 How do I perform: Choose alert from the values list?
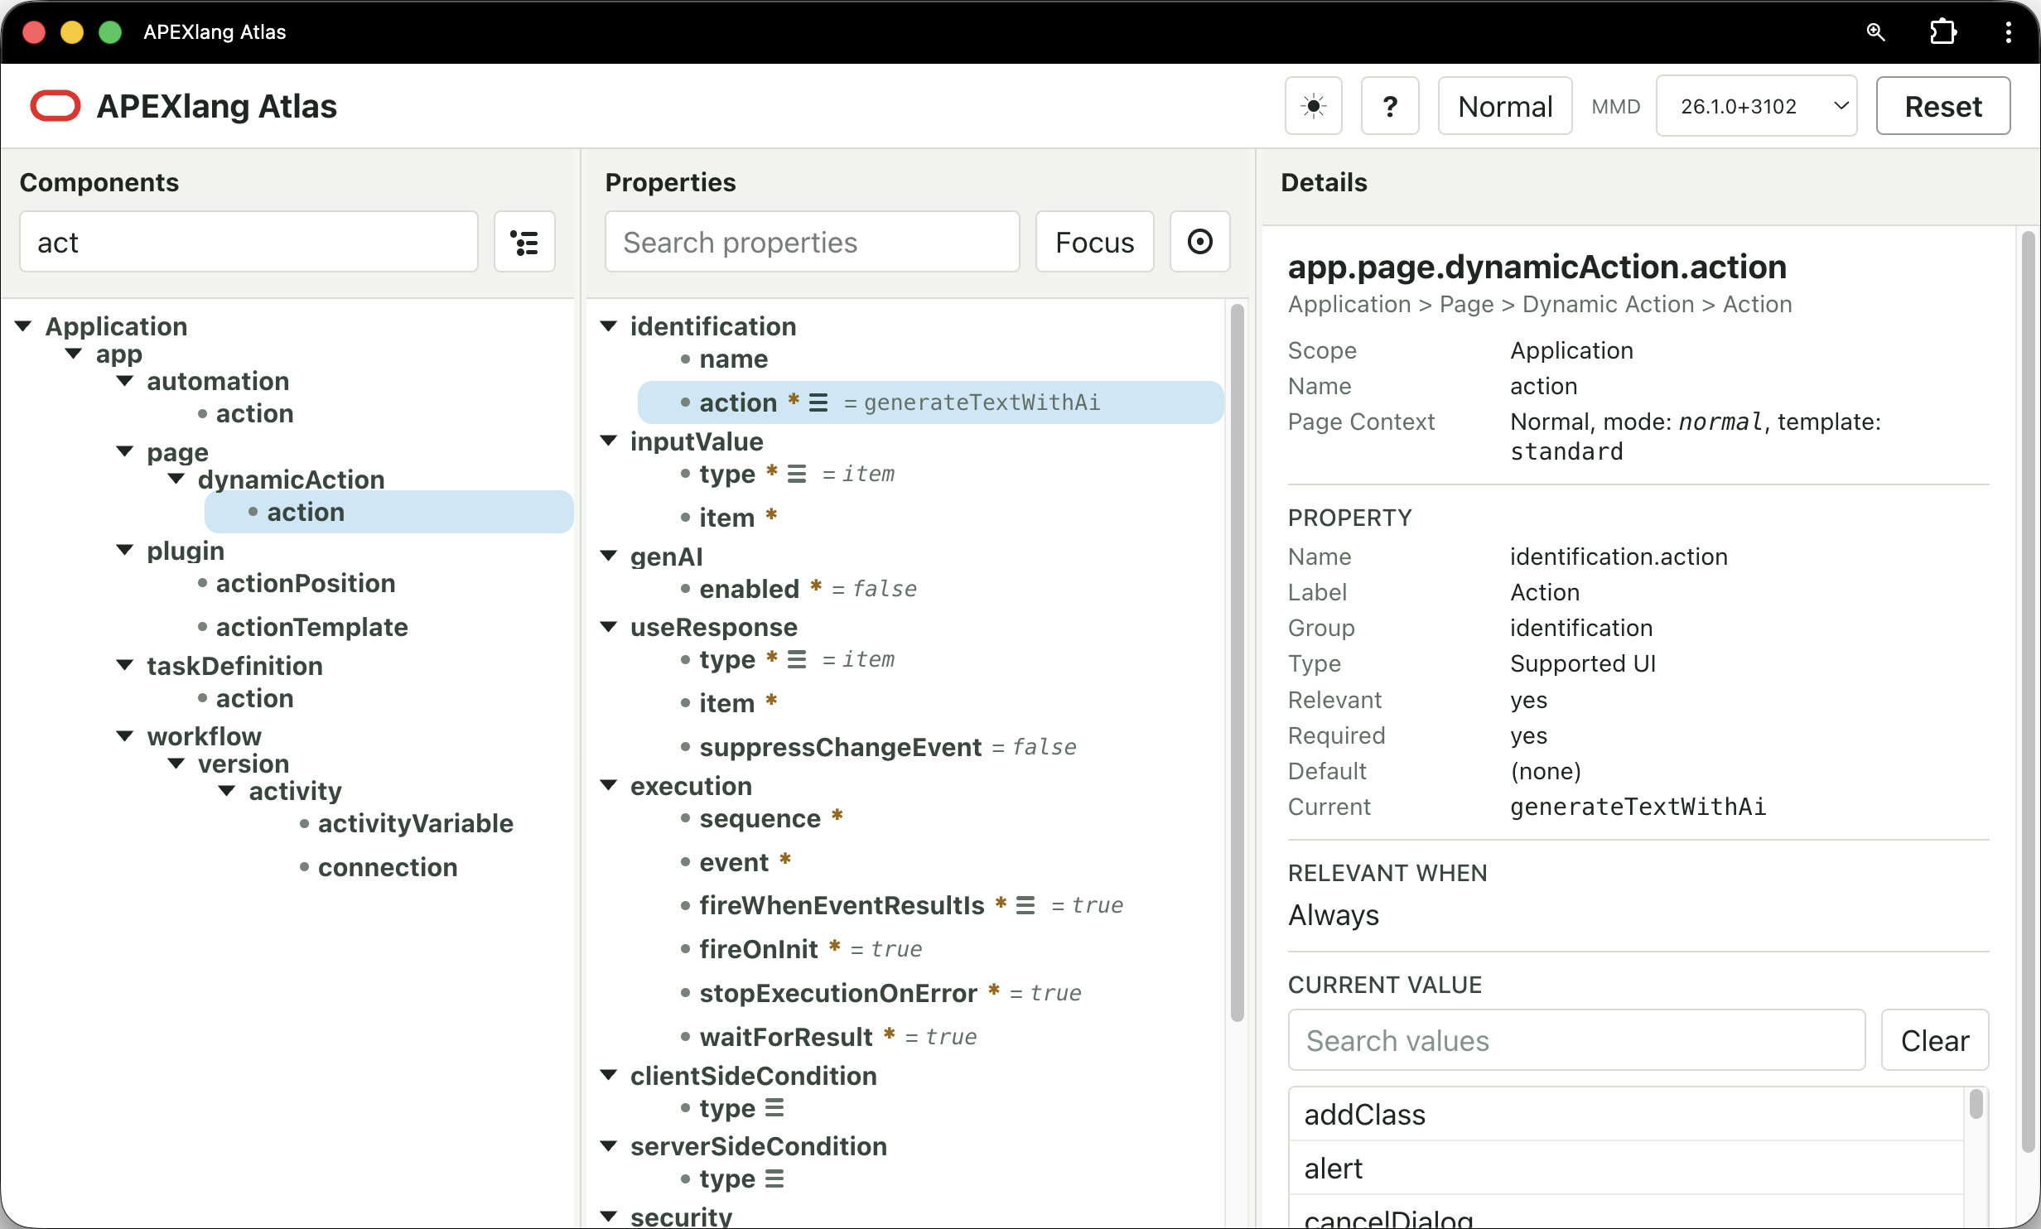tap(1627, 1169)
